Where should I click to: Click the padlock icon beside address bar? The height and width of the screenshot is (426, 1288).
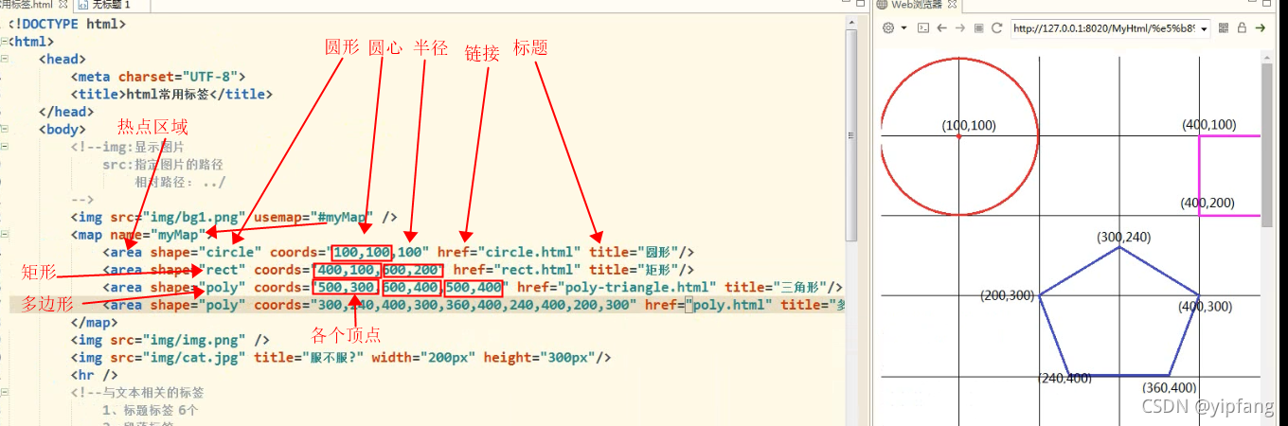1242,28
